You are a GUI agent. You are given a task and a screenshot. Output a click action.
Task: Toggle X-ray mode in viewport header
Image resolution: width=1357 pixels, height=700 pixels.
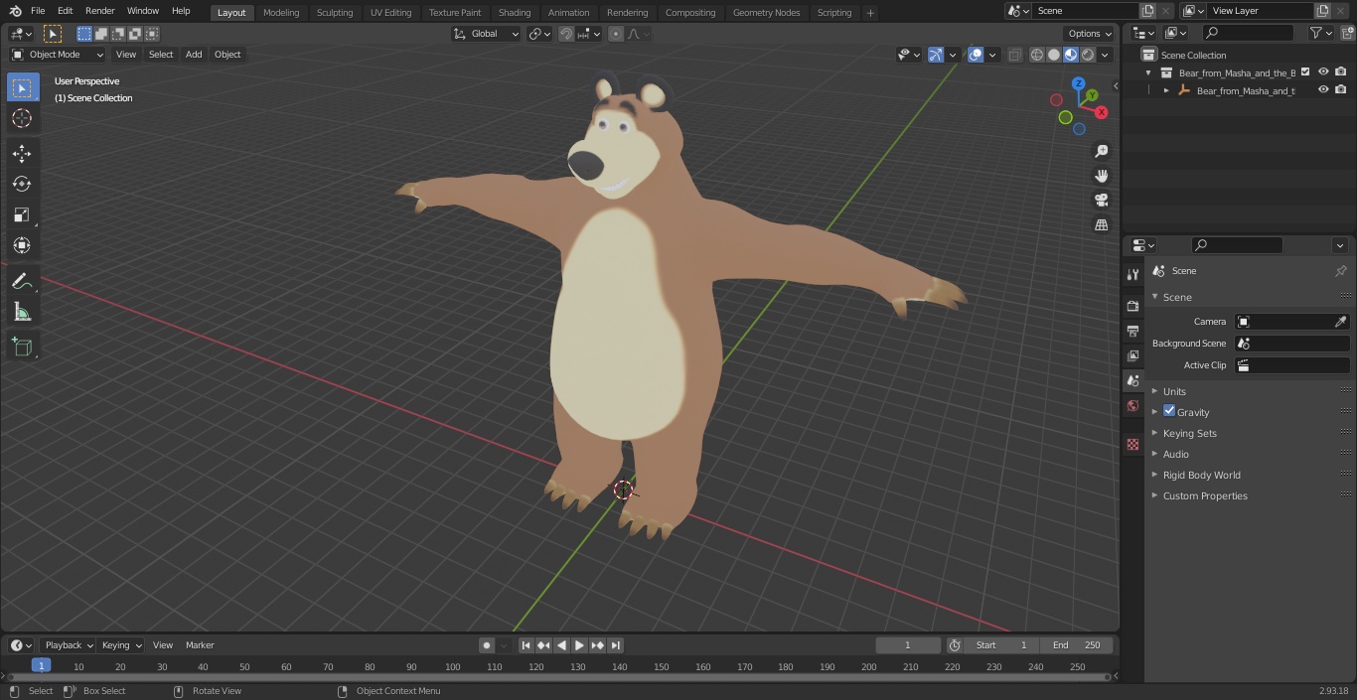[x=1014, y=55]
